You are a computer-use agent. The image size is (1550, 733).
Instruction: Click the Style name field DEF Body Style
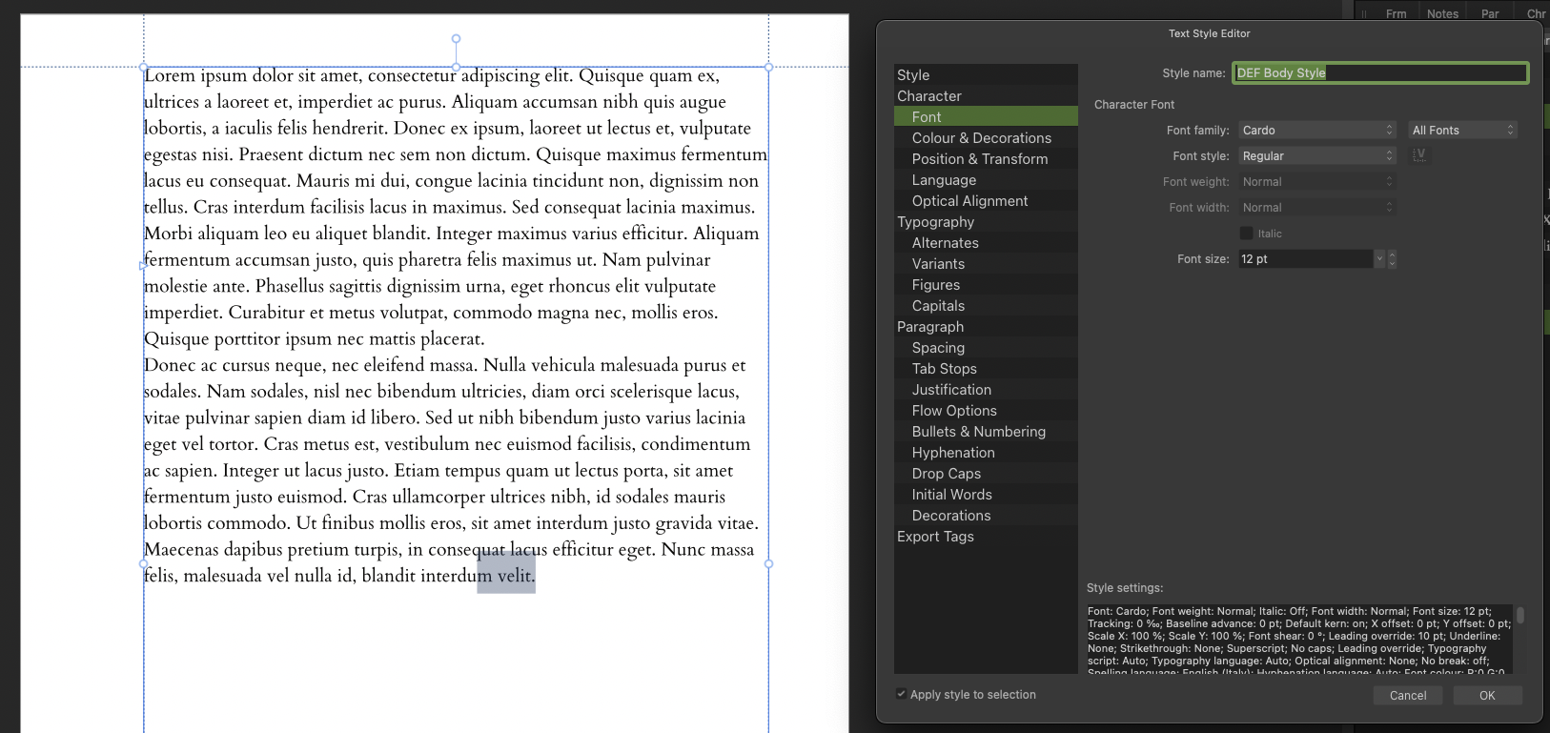coord(1380,72)
